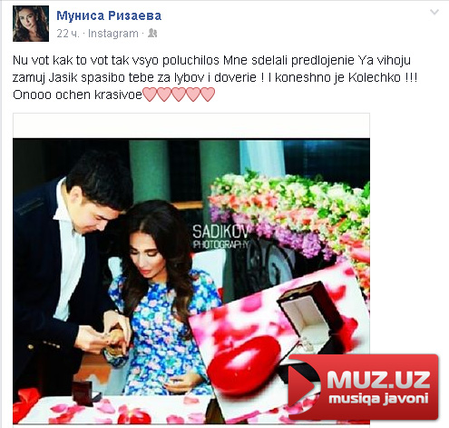Expand the post options chevron
Image resolution: width=449 pixels, height=428 pixels.
434,12
